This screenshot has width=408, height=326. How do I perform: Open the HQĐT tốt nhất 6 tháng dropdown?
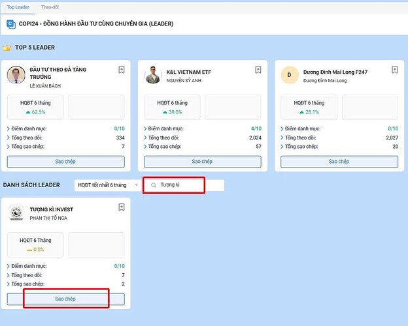(x=107, y=185)
